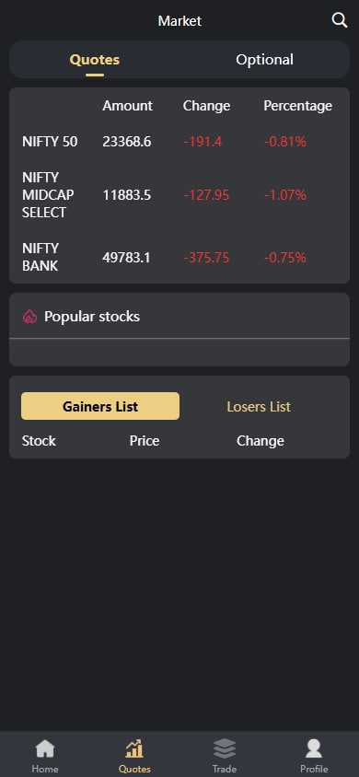Tap the Home house icon

45,748
